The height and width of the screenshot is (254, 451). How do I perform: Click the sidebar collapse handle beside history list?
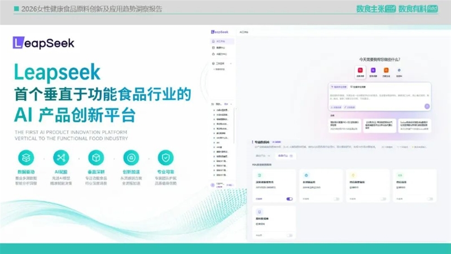[236, 109]
